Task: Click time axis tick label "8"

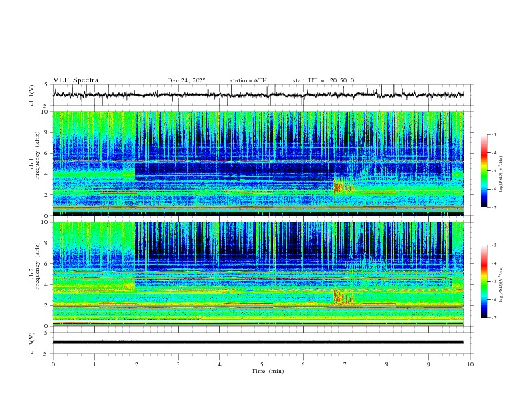Action: coord(387,364)
